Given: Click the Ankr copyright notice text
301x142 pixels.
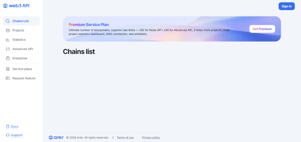Looking at the screenshot, I should click(87, 138).
